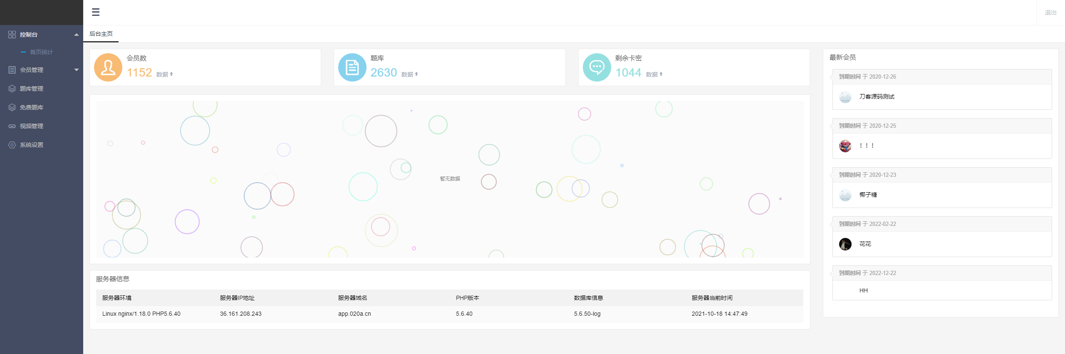Click the blue question bank document icon
The height and width of the screenshot is (354, 1065).
352,67
